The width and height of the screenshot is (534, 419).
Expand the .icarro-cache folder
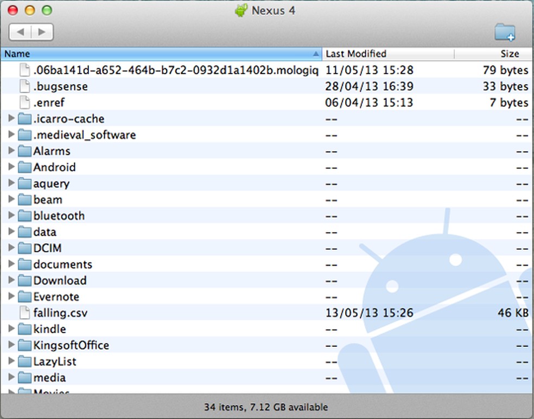pyautogui.click(x=11, y=118)
